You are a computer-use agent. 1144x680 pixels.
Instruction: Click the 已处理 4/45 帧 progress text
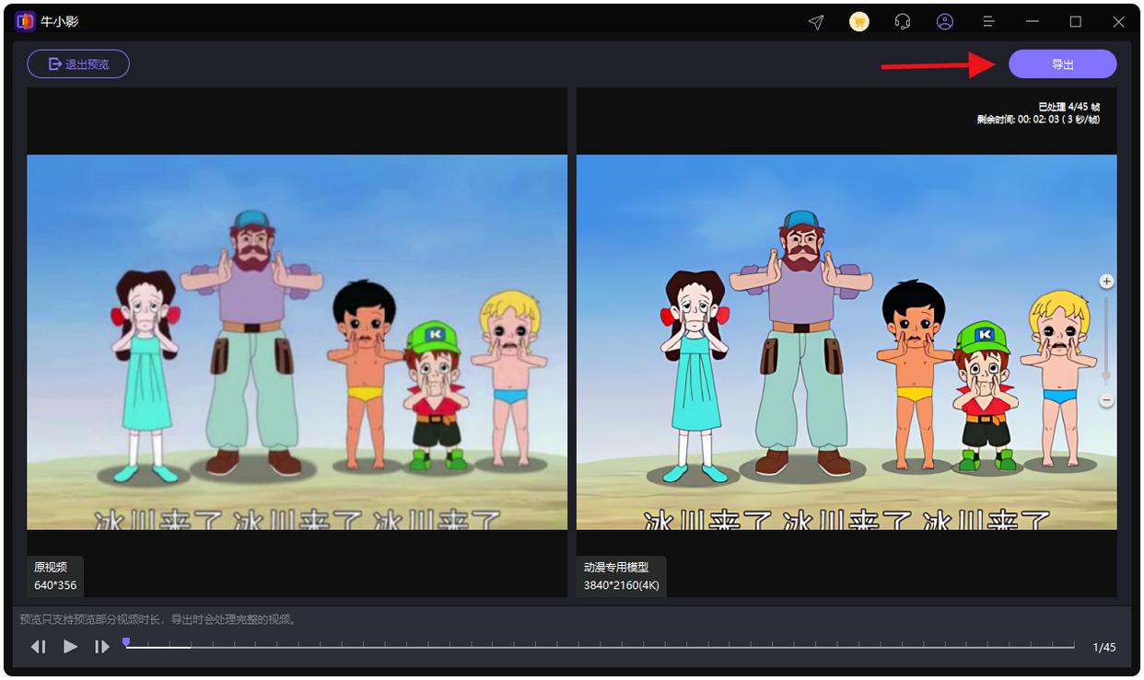click(1068, 108)
